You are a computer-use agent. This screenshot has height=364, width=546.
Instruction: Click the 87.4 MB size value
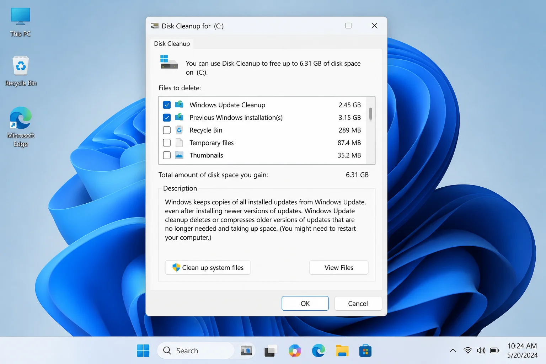pyautogui.click(x=349, y=143)
